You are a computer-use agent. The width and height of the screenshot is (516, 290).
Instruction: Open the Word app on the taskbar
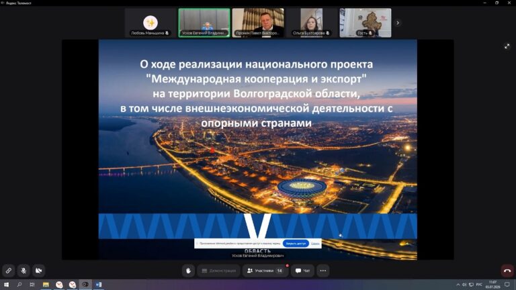click(99, 285)
